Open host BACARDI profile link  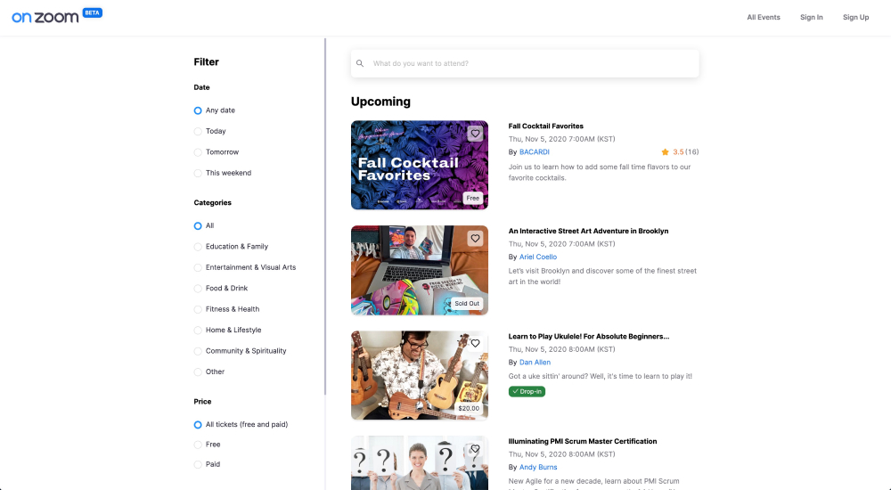534,151
